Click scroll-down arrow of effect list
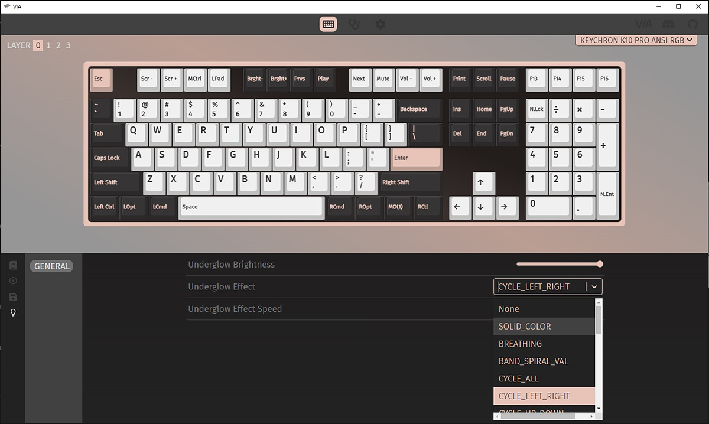 click(599, 408)
